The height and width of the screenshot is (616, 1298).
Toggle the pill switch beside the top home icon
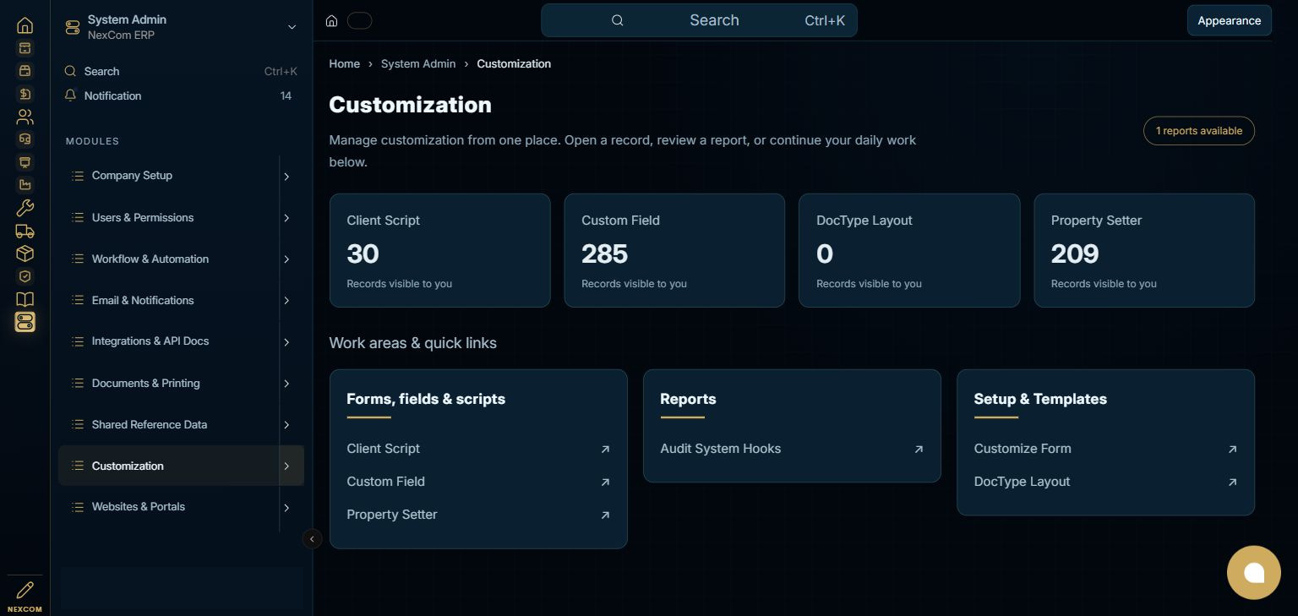(359, 21)
